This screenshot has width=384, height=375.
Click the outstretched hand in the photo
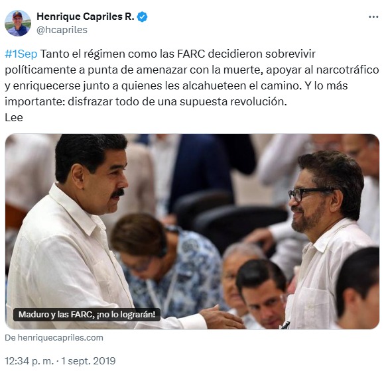222,317
